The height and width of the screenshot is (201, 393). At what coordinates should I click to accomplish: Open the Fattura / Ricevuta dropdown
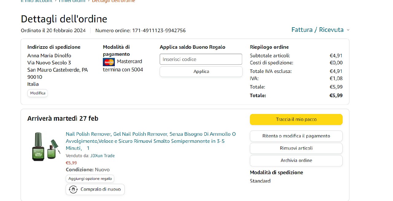[317, 30]
